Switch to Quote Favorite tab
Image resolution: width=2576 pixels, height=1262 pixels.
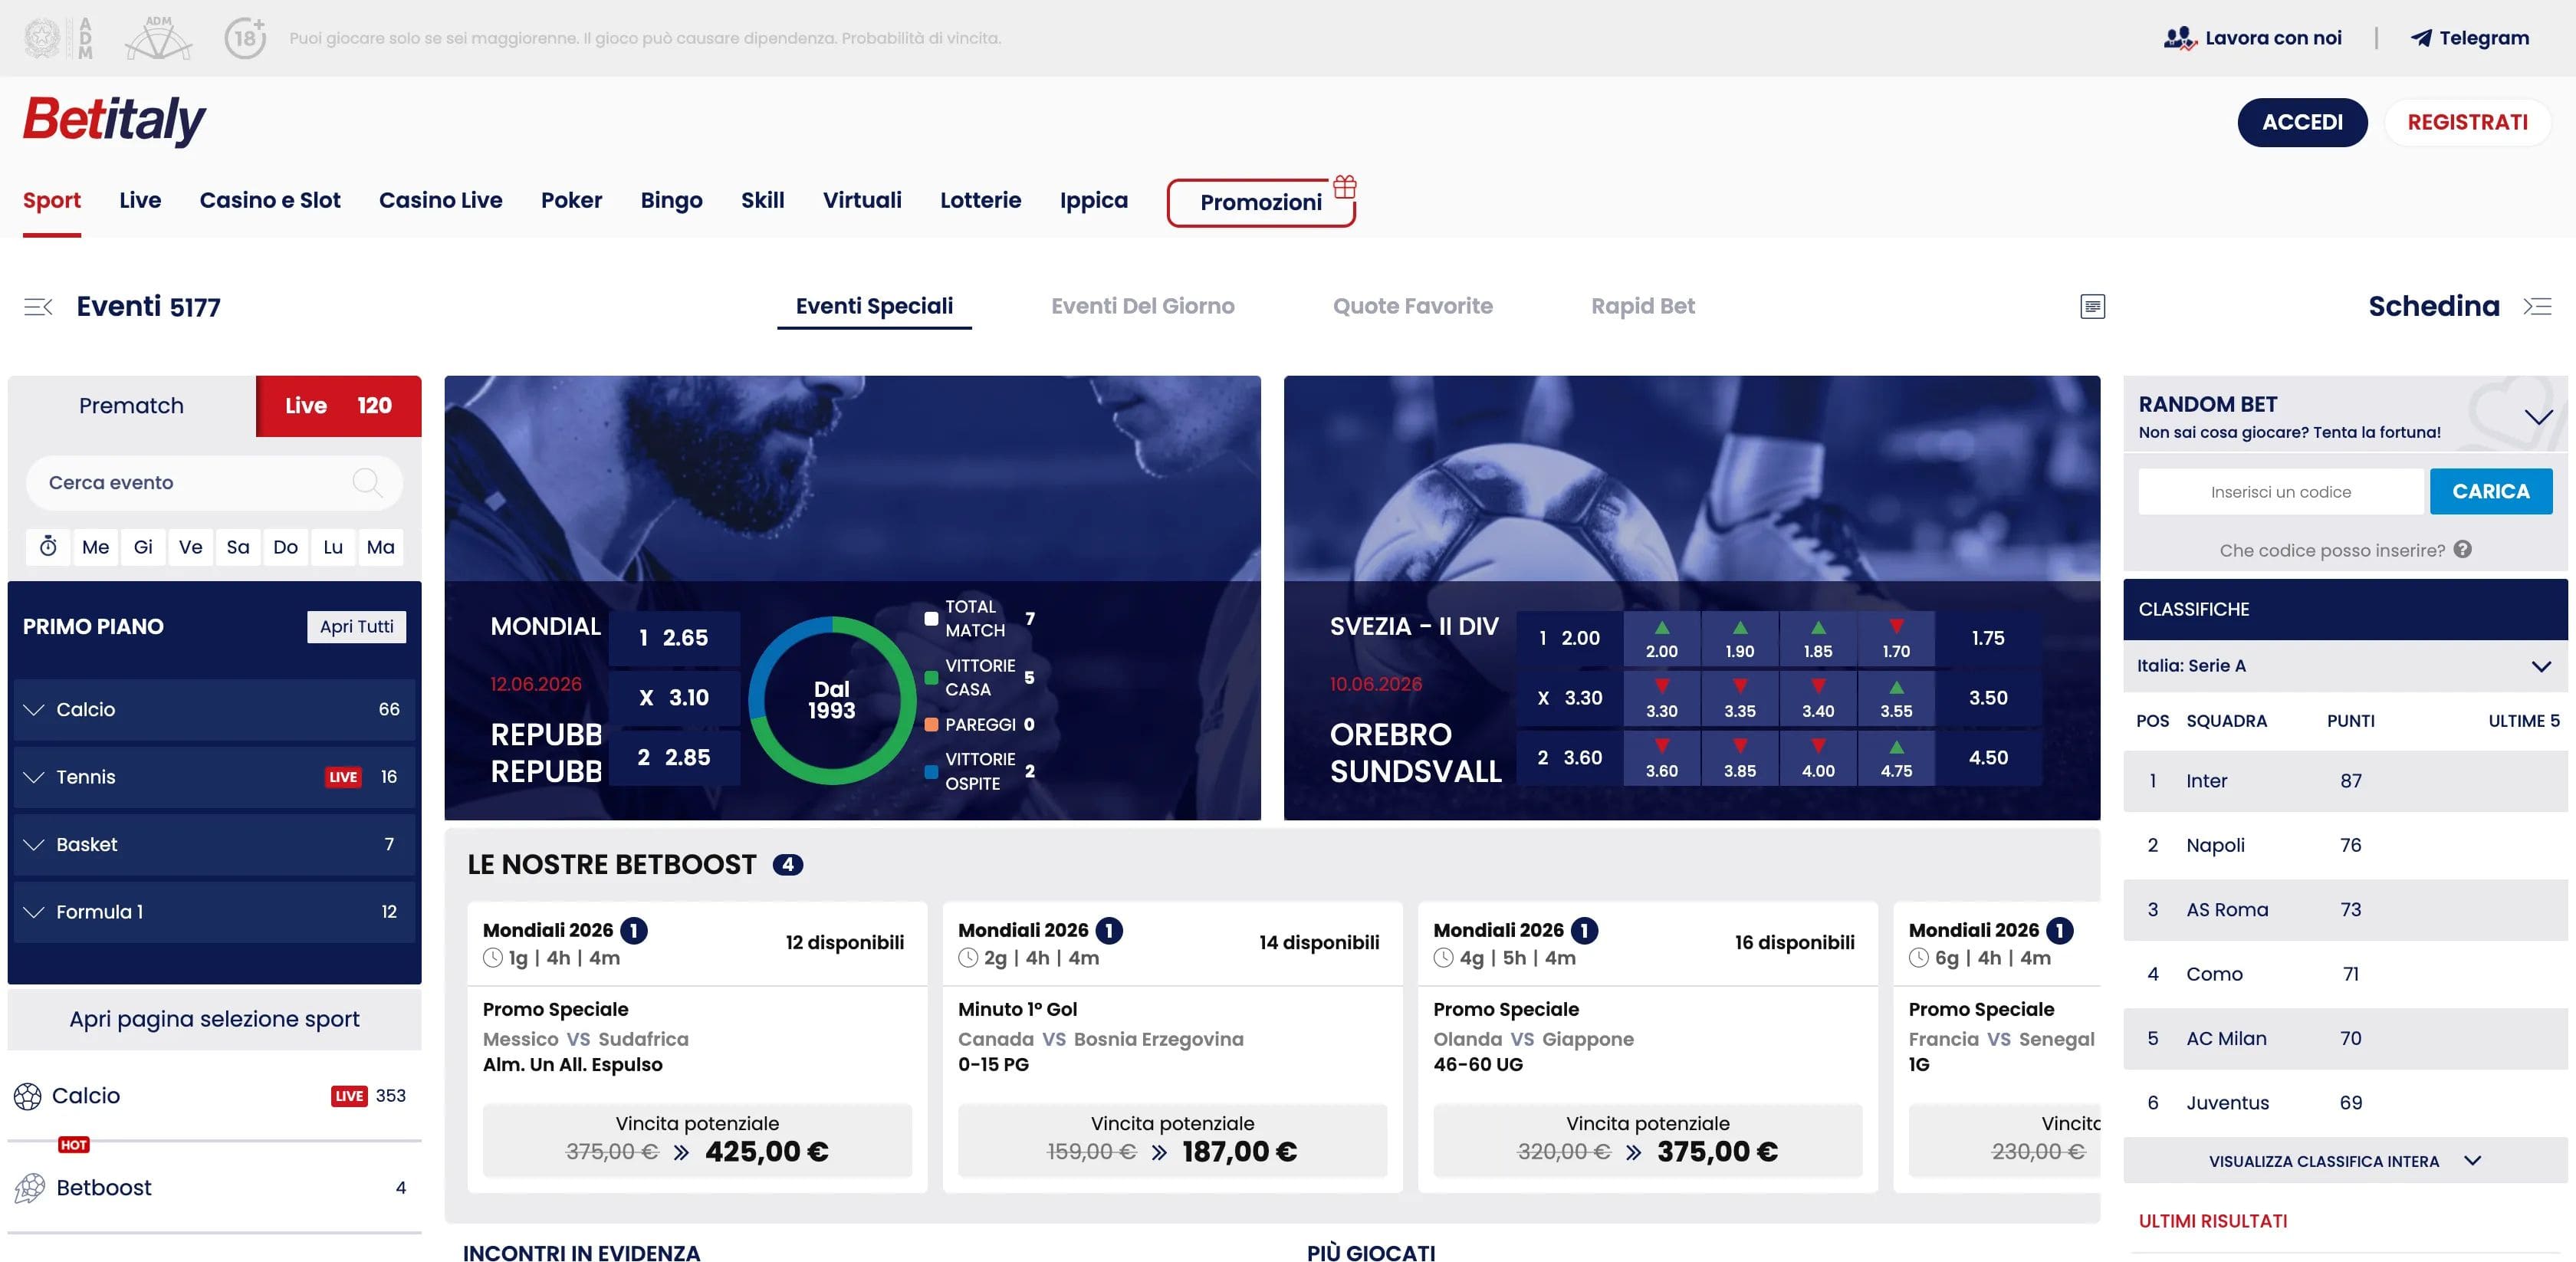(x=1412, y=306)
